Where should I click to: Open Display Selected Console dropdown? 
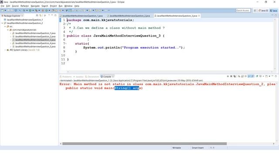[263, 76]
